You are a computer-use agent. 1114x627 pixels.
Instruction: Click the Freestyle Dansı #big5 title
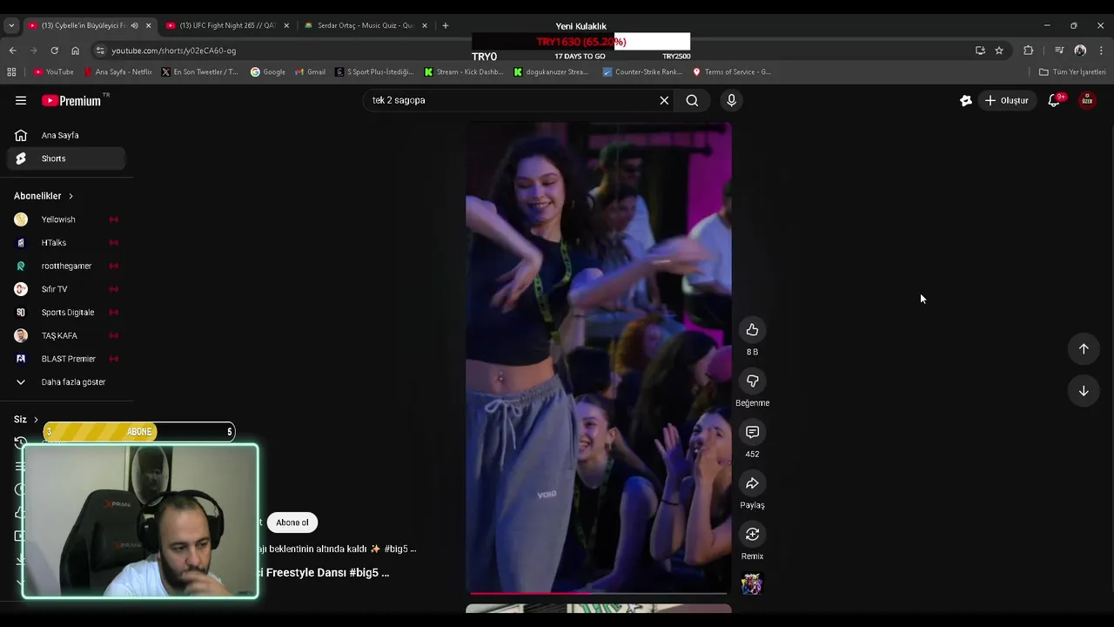pos(324,572)
